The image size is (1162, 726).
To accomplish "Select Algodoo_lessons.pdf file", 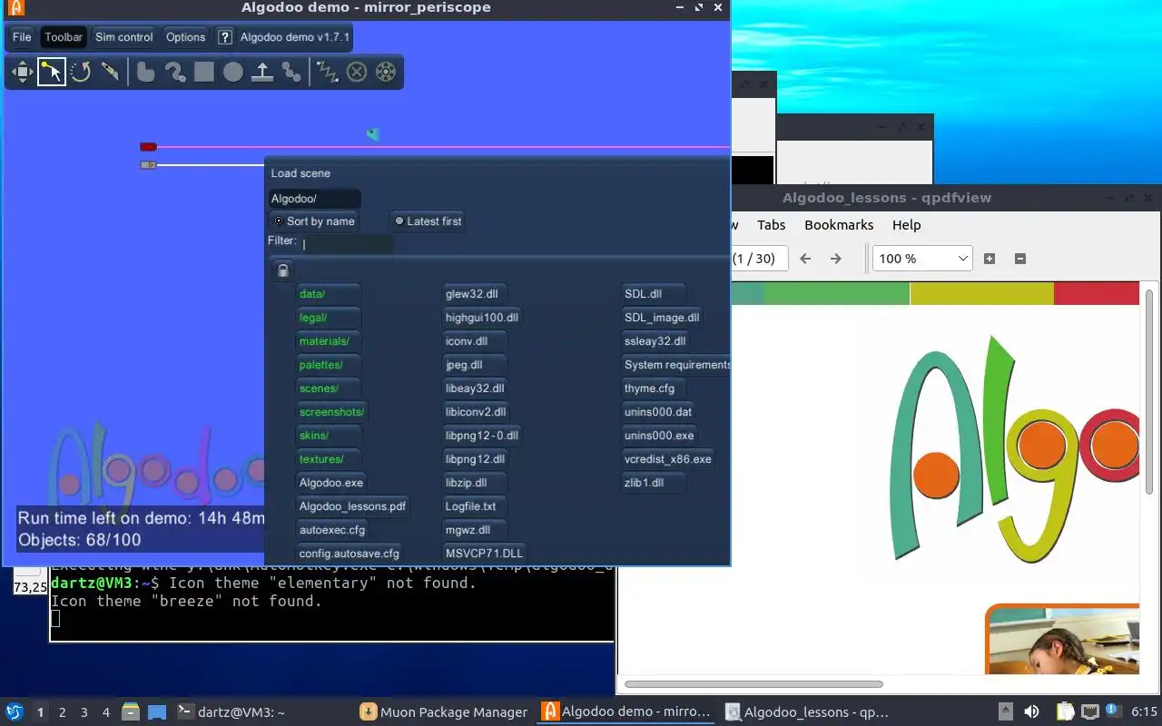I will [x=352, y=506].
